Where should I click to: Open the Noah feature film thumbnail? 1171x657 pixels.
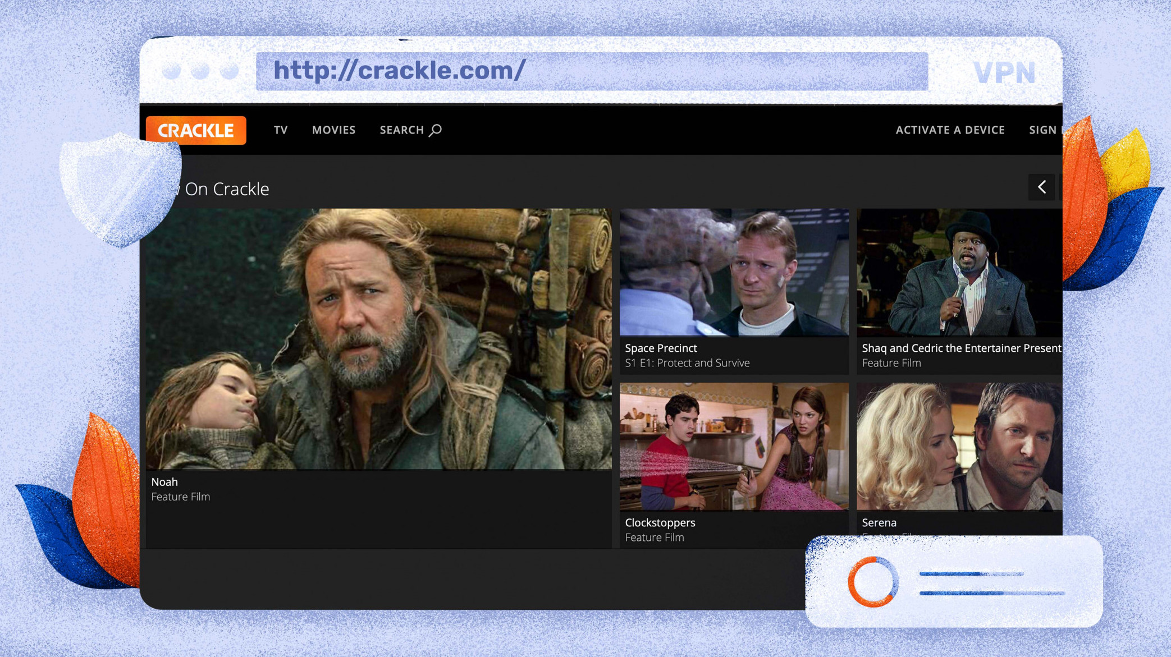click(x=379, y=339)
